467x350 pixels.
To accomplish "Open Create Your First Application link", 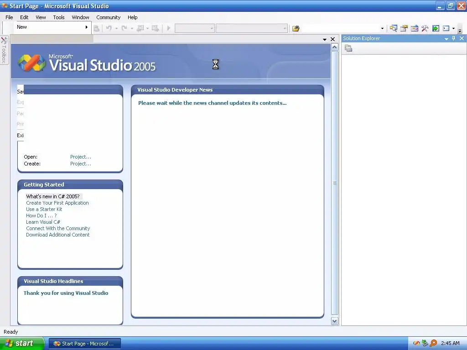I will pyautogui.click(x=57, y=203).
